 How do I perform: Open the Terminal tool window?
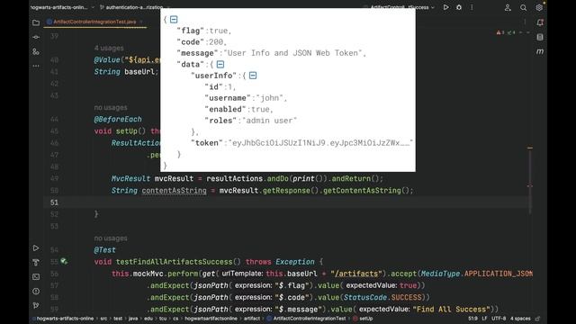[x=36, y=276]
